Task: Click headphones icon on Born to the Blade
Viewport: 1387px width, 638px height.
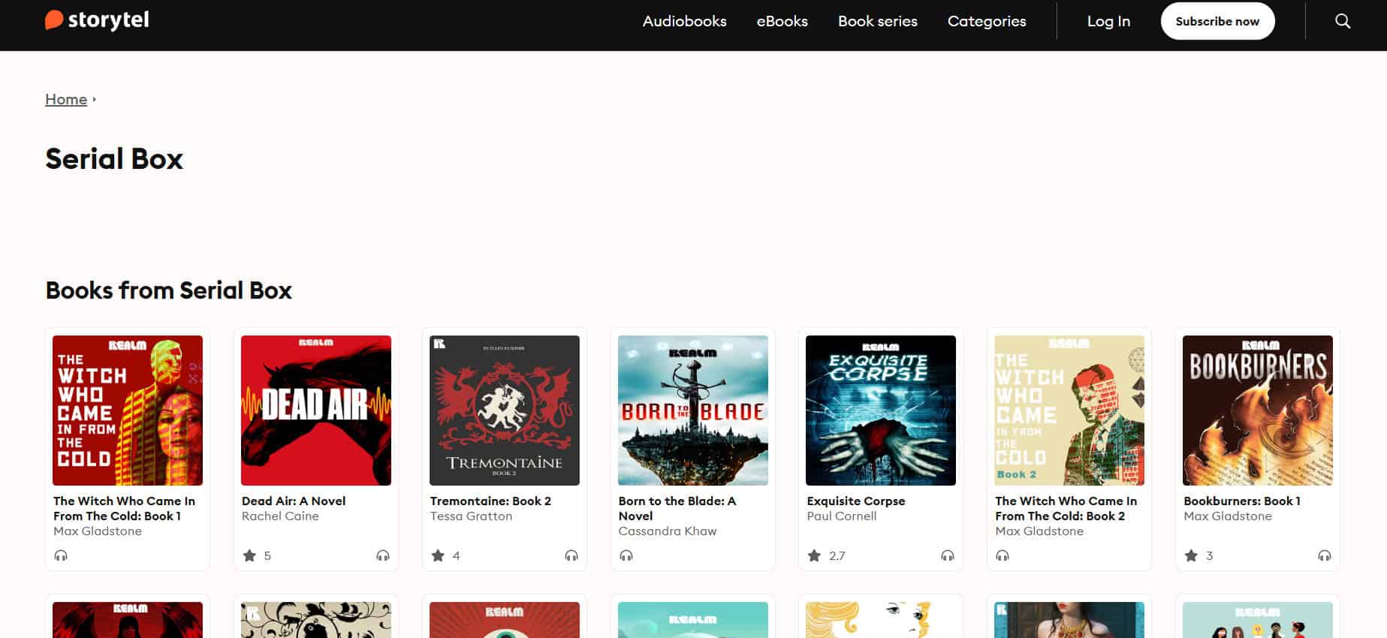Action: click(626, 555)
